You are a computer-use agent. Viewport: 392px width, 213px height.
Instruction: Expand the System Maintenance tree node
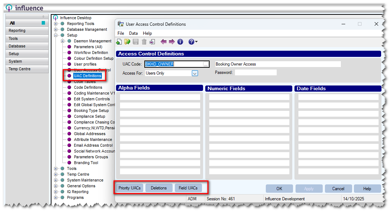[x=56, y=180]
